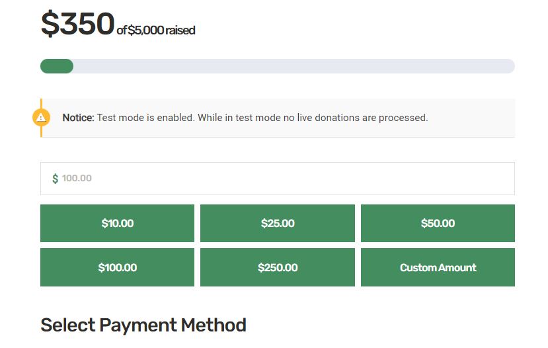Choose the $25.00 donation button
This screenshot has width=548, height=348.
point(278,223)
